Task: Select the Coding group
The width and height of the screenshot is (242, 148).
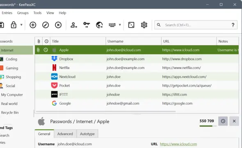Action: [11, 59]
